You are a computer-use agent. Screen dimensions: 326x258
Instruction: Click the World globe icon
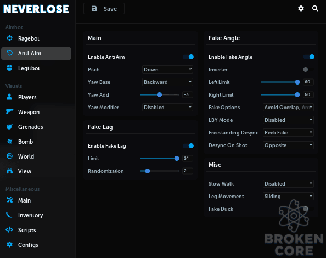[9, 156]
